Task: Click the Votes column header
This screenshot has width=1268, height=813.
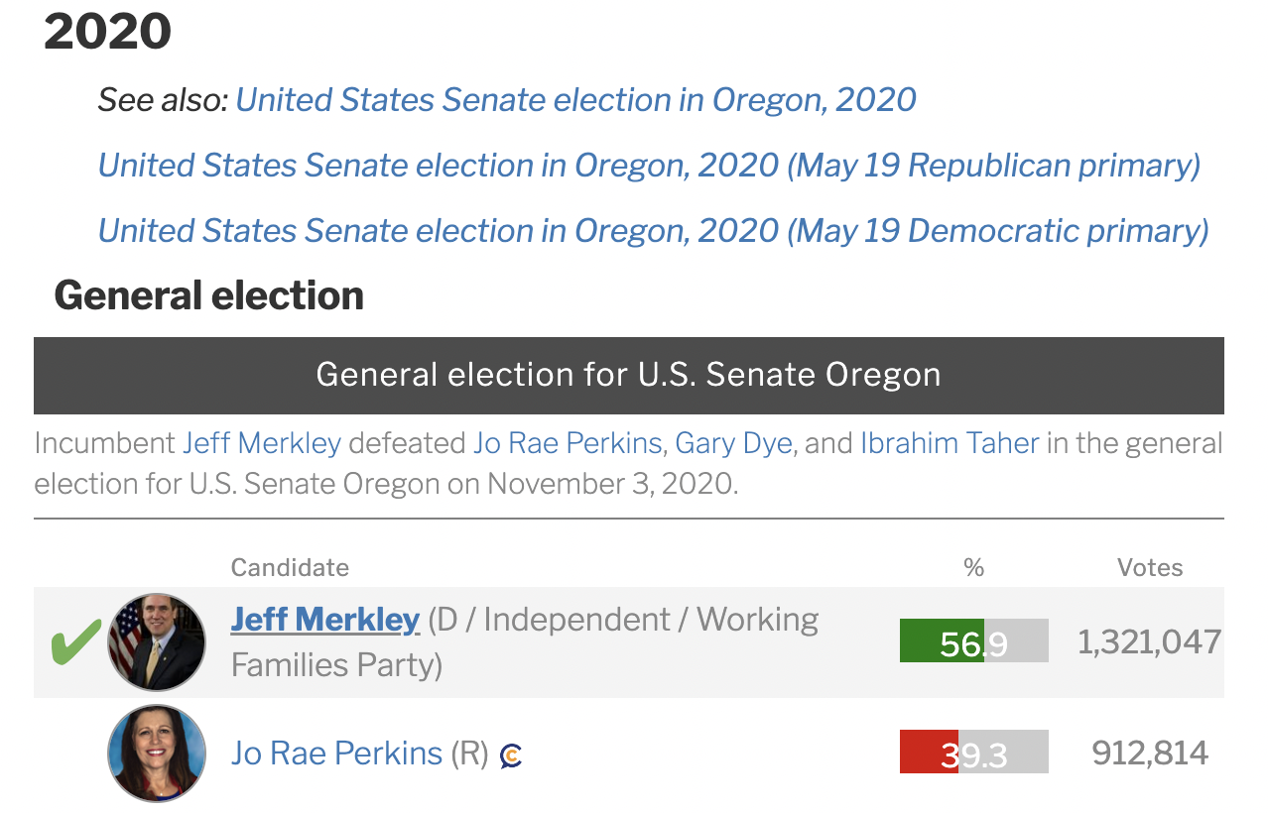Action: [1150, 567]
